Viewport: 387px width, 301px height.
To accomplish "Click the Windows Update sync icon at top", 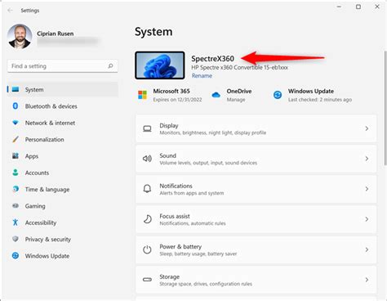I will point(278,95).
